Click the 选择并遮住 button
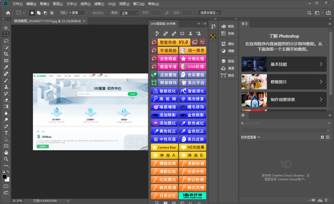 tap(209, 13)
